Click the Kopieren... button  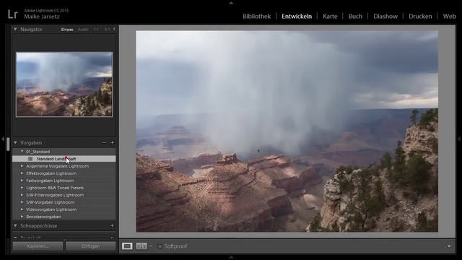click(38, 246)
